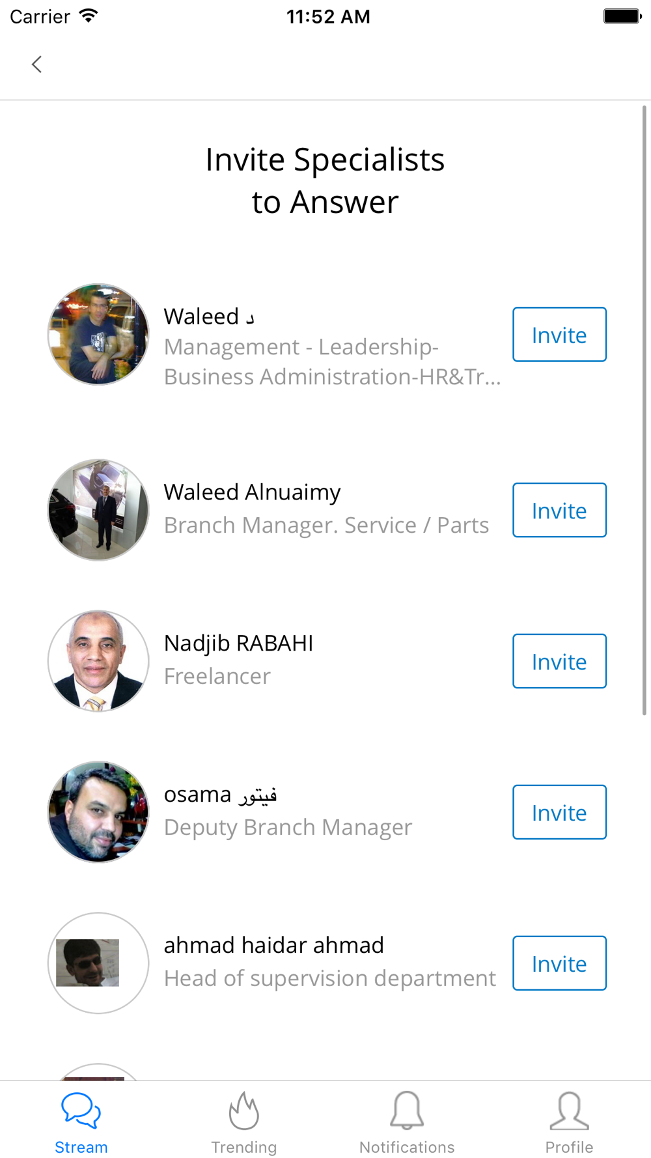The width and height of the screenshot is (651, 1158).
Task: Invite Waleed د to answer
Action: click(x=559, y=335)
